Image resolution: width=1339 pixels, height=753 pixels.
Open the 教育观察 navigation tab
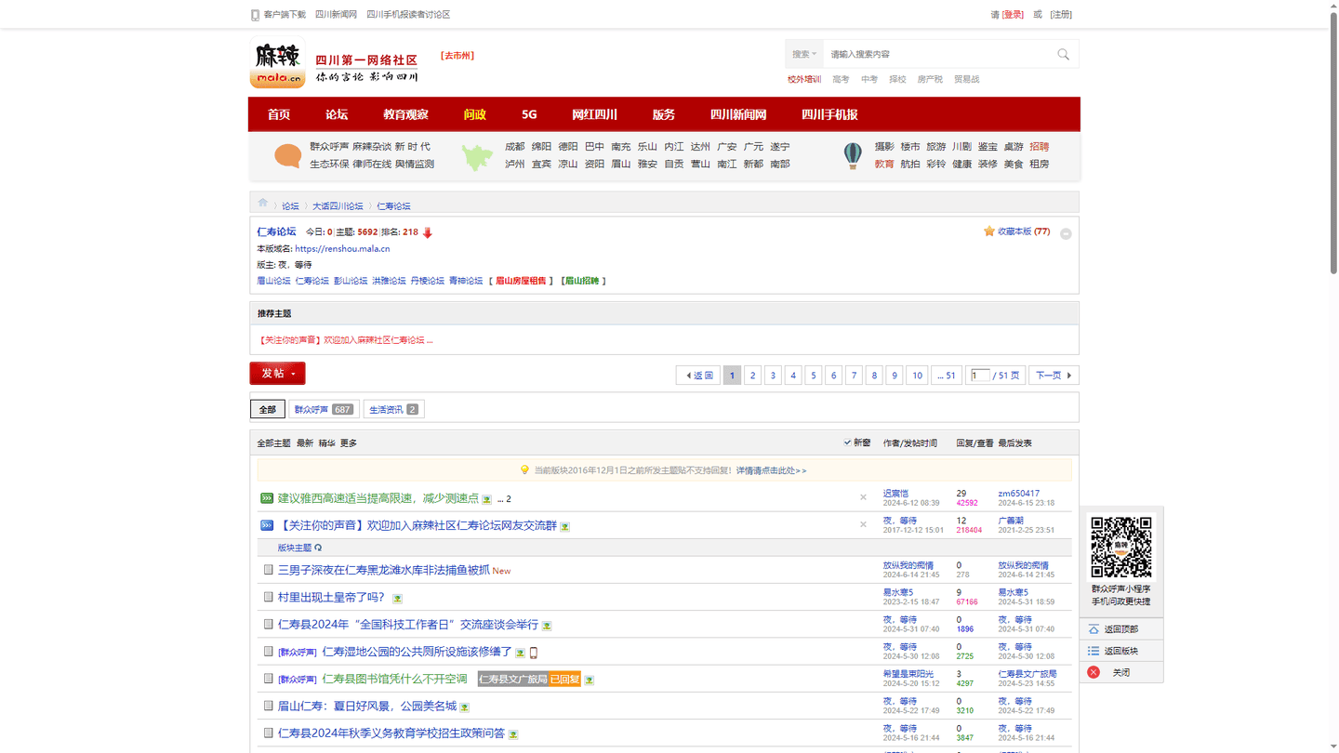coord(405,114)
